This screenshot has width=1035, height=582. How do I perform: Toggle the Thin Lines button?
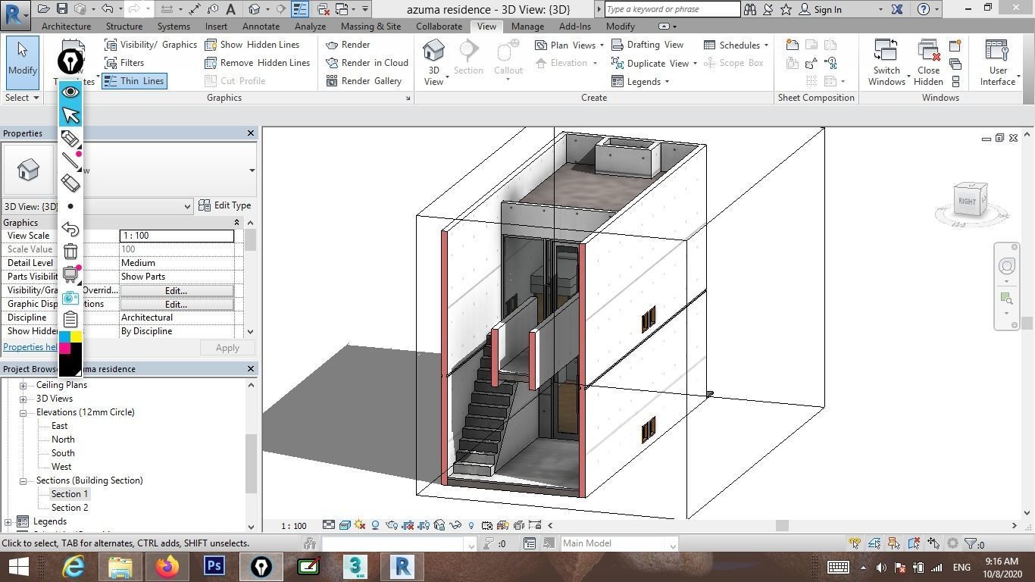click(133, 81)
